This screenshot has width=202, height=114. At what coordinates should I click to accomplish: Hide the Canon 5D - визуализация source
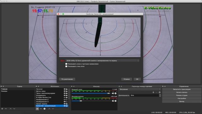(65, 106)
